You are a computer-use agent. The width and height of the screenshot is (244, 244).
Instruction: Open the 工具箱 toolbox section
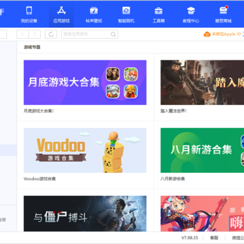point(159,14)
